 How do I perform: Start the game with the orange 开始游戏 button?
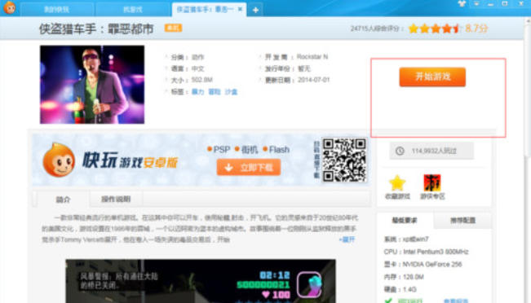coord(432,77)
